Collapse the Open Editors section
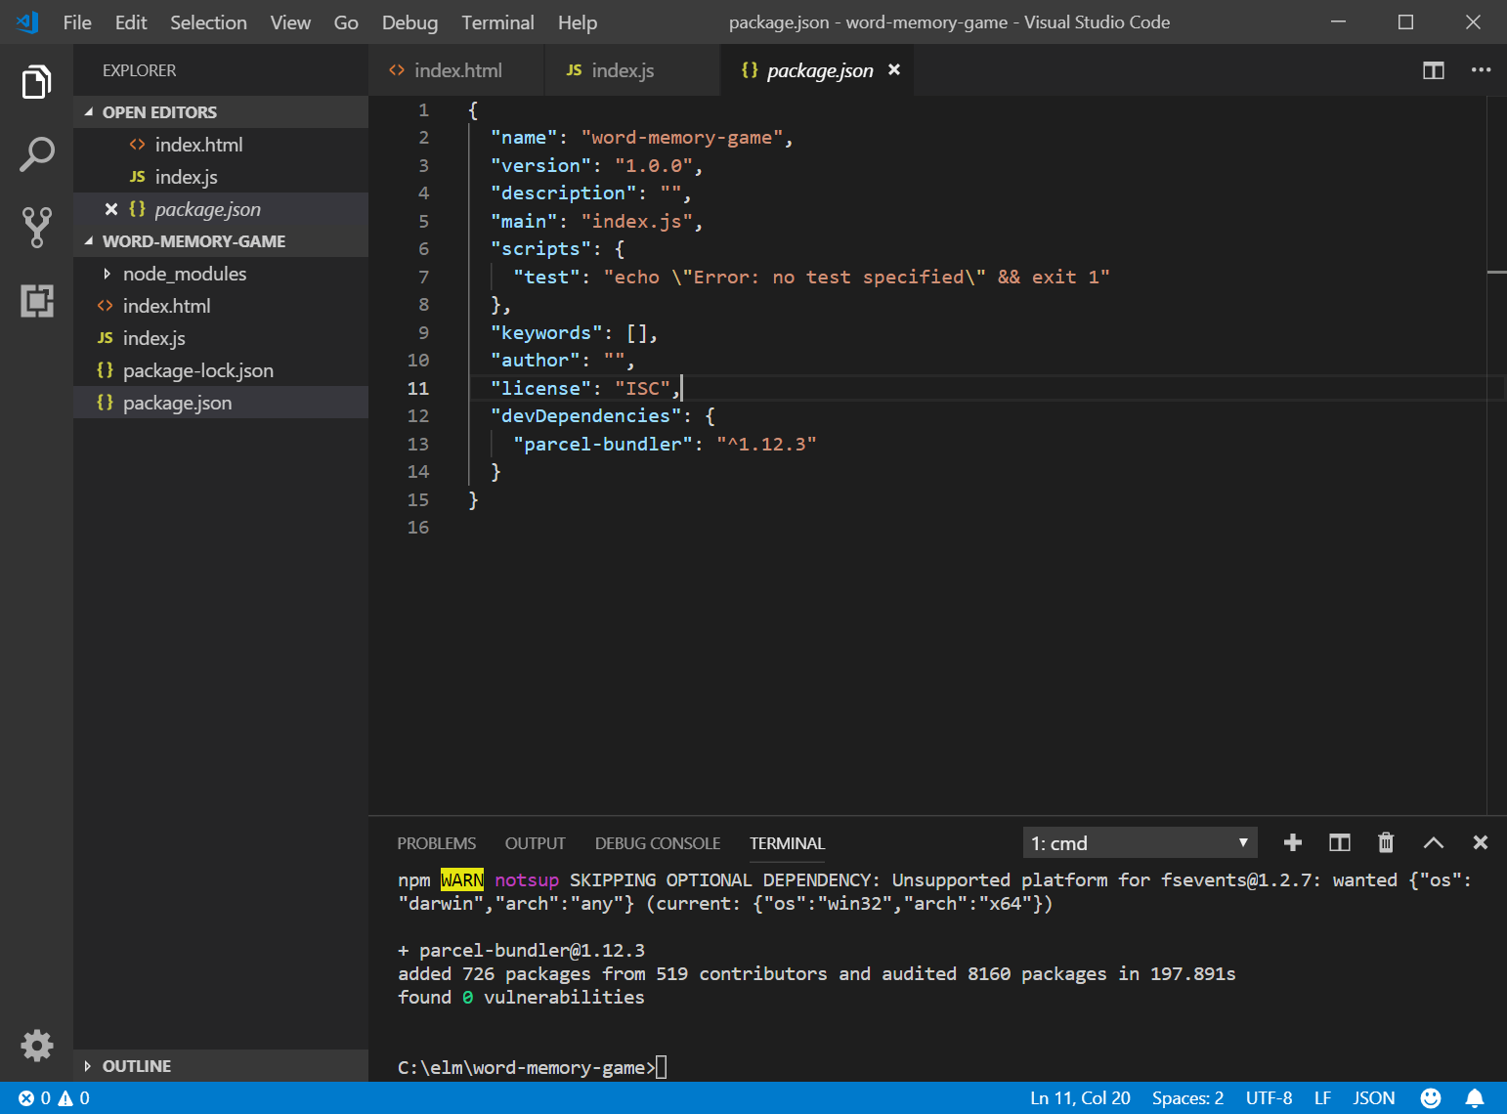Viewport: 1507px width, 1114px height. (221, 112)
